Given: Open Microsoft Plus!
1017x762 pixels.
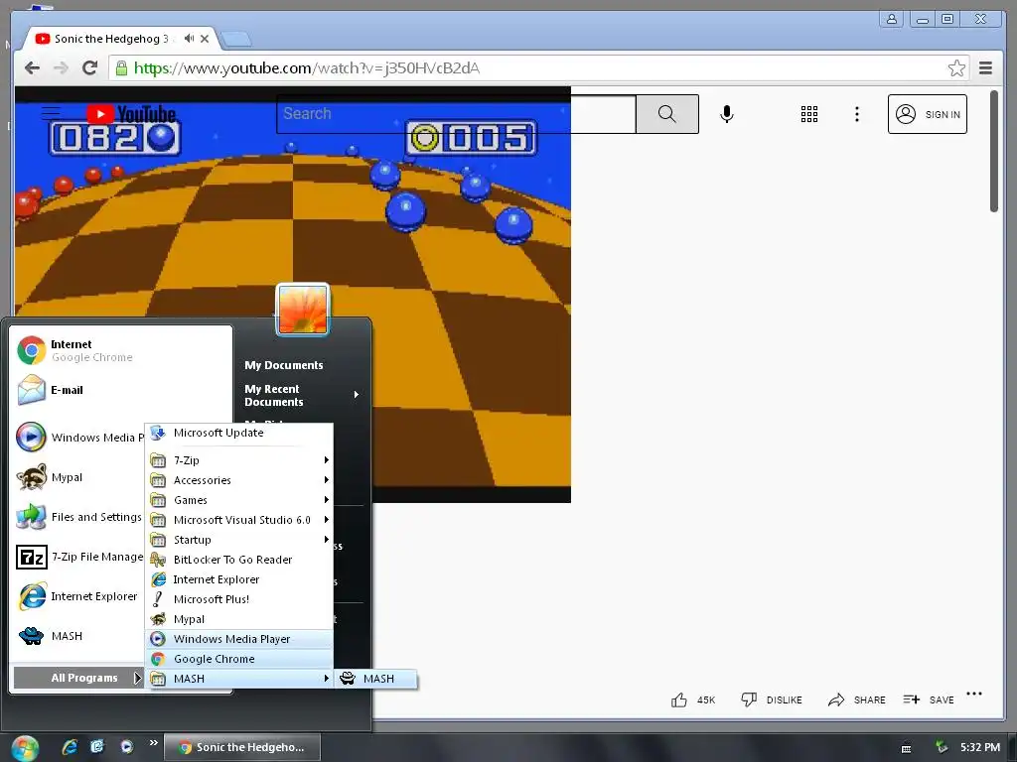Looking at the screenshot, I should click(x=239, y=599).
